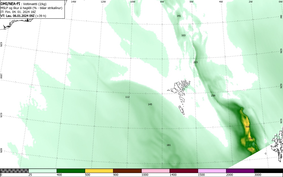Select the 223 value label
The width and height of the screenshot is (283, 177).
click(x=196, y=62)
